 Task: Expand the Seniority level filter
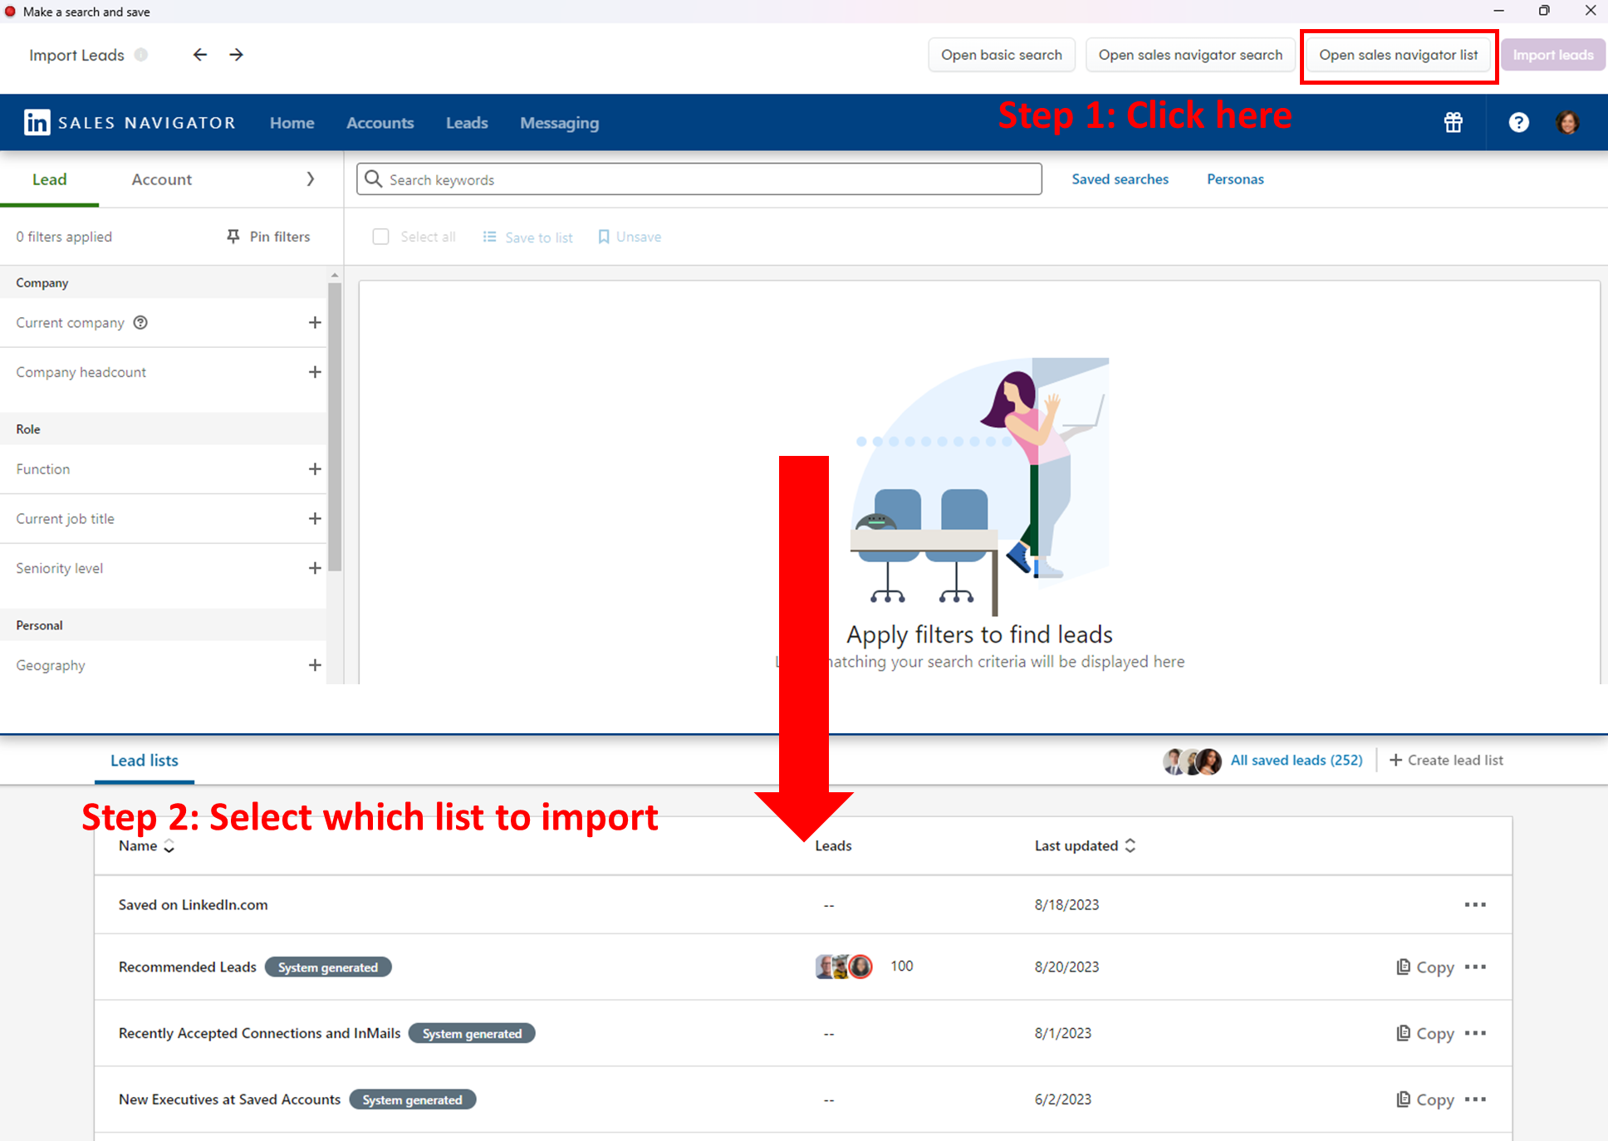pos(314,568)
